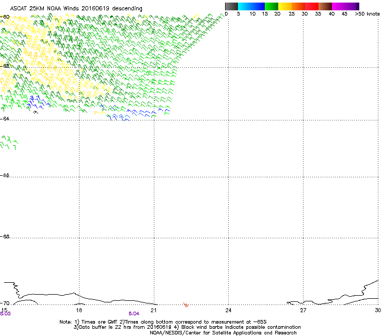Screen dimensions: 382x336
Task: Click the cyan-to-blue 5–15 knots color bar segment
Action: click(251, 6)
